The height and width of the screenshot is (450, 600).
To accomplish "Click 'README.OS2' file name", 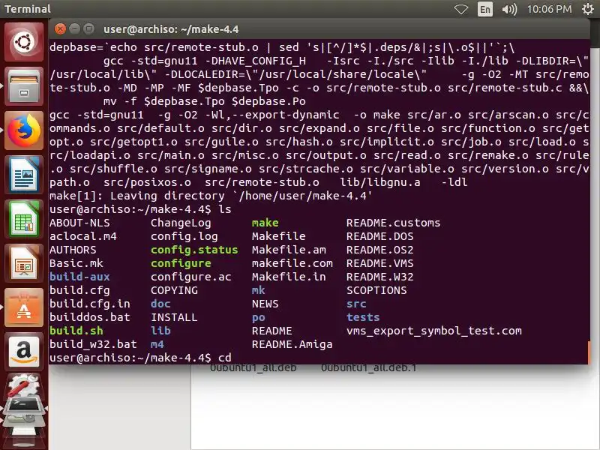I will click(x=380, y=250).
